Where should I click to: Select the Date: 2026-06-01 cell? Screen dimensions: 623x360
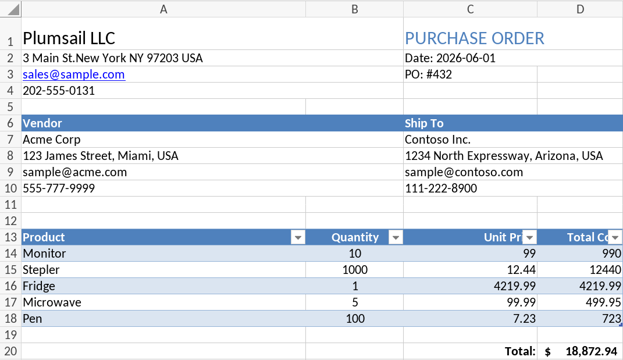tap(513, 58)
